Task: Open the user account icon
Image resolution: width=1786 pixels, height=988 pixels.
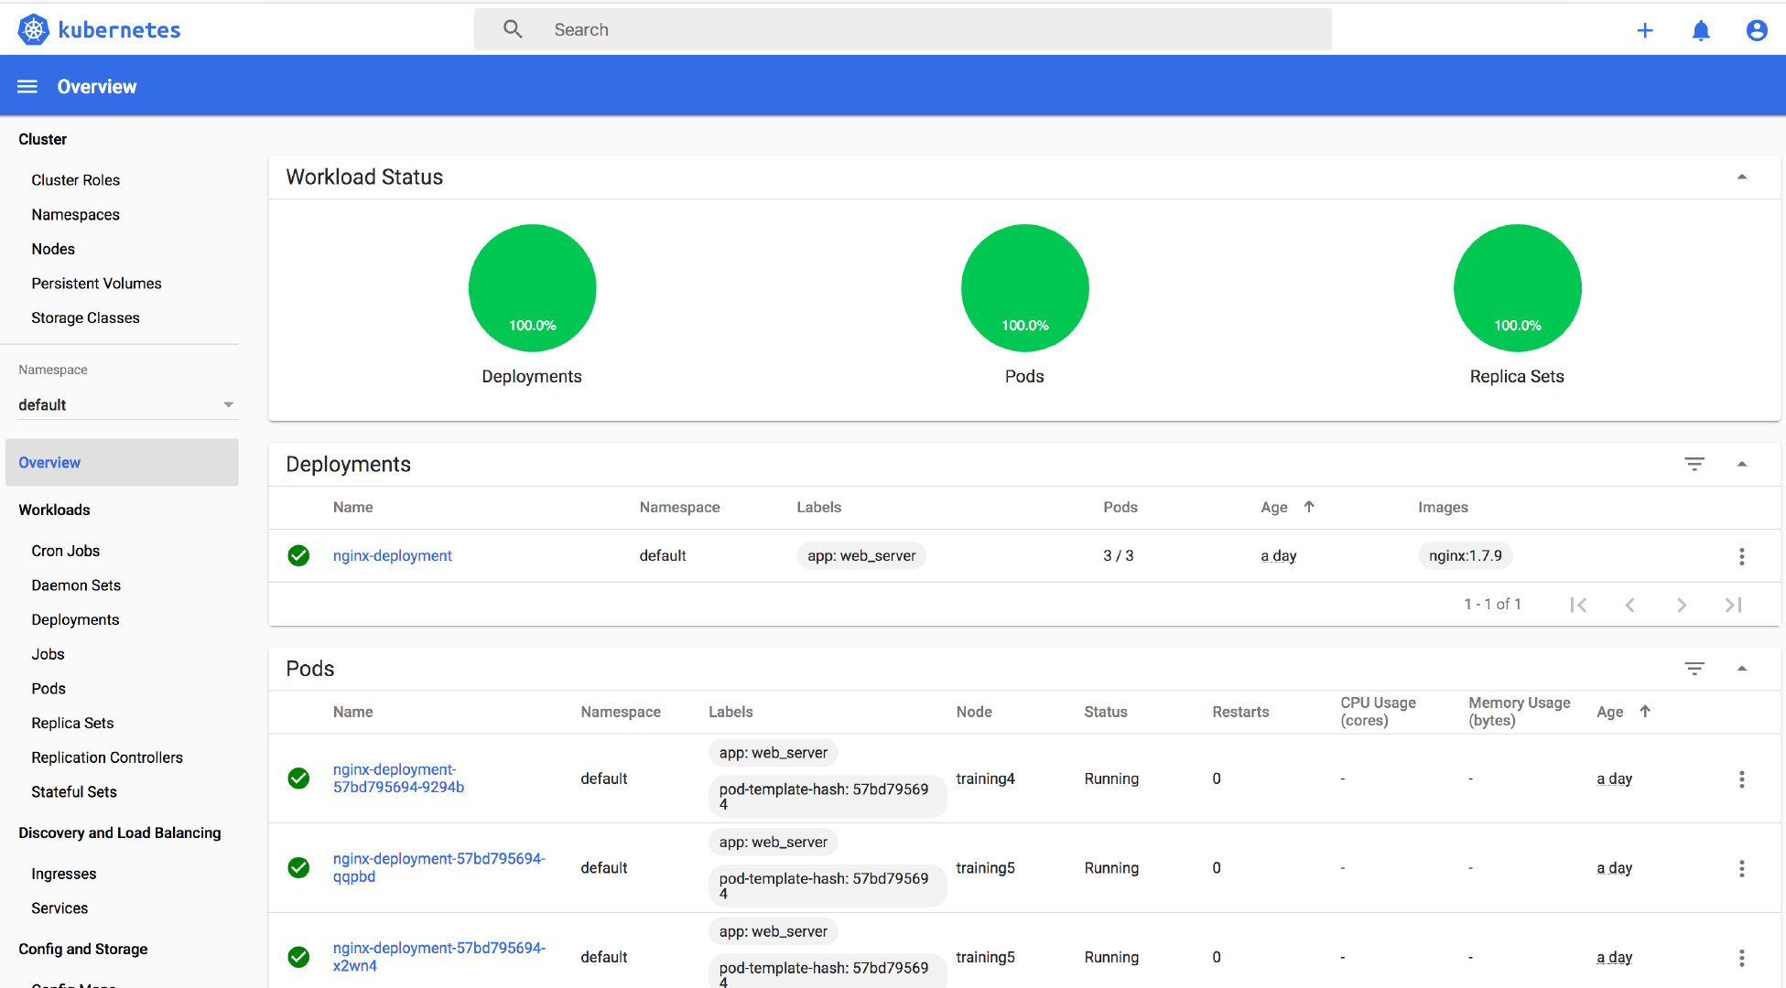Action: pos(1756,30)
